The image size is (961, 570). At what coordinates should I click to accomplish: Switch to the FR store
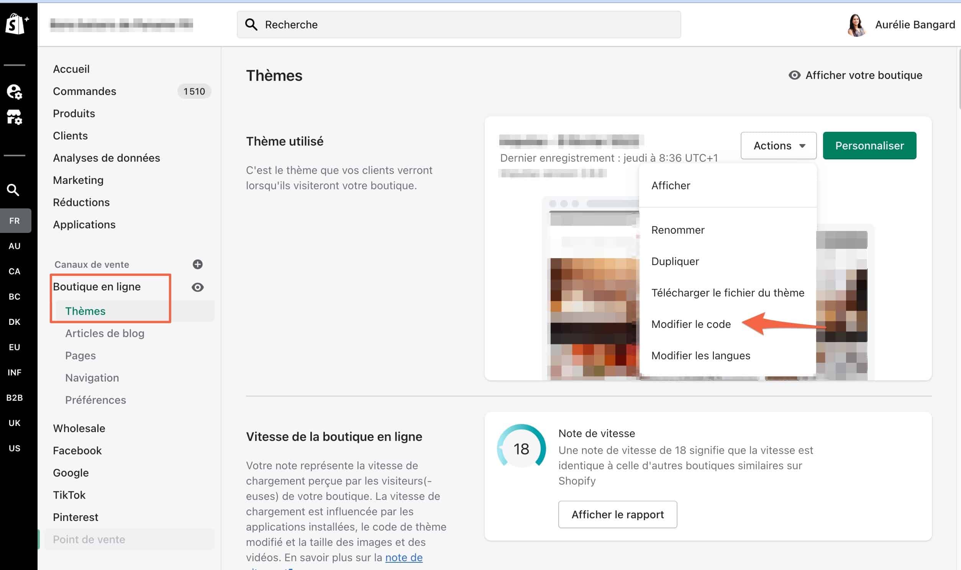(15, 221)
